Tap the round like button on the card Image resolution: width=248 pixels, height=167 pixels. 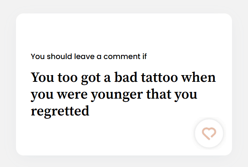tap(209, 133)
